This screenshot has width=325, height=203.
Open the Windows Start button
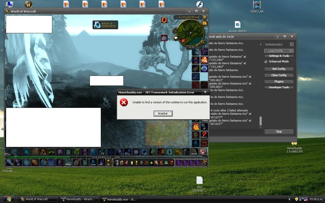tap(9, 199)
